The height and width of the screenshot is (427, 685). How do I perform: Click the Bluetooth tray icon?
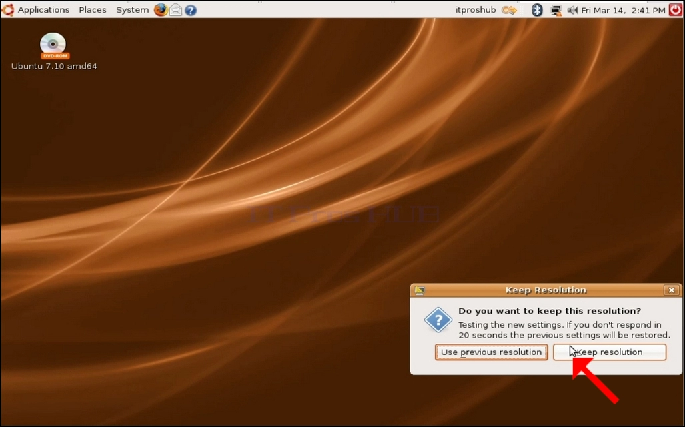pyautogui.click(x=537, y=9)
